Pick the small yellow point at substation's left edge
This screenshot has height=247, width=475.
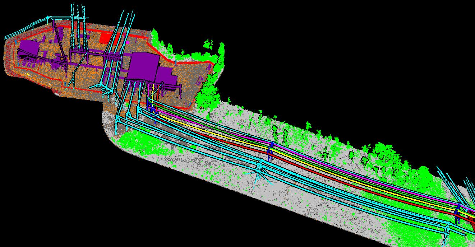[x=28, y=74]
